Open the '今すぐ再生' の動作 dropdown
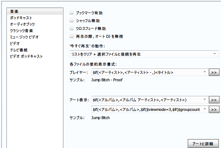Image resolution: width=221 pixels, height=148 pixels. point(214,54)
